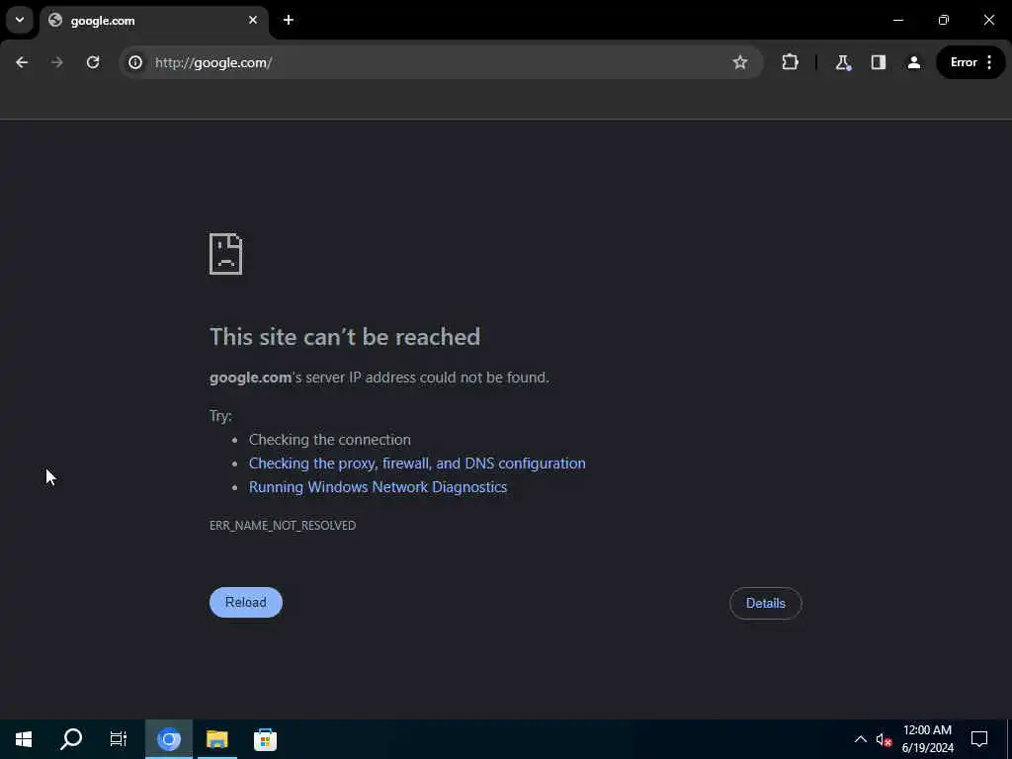Toggle the side panel icon

point(879,62)
